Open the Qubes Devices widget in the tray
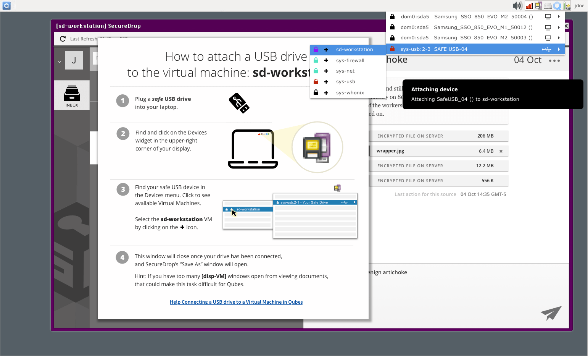 [538, 6]
